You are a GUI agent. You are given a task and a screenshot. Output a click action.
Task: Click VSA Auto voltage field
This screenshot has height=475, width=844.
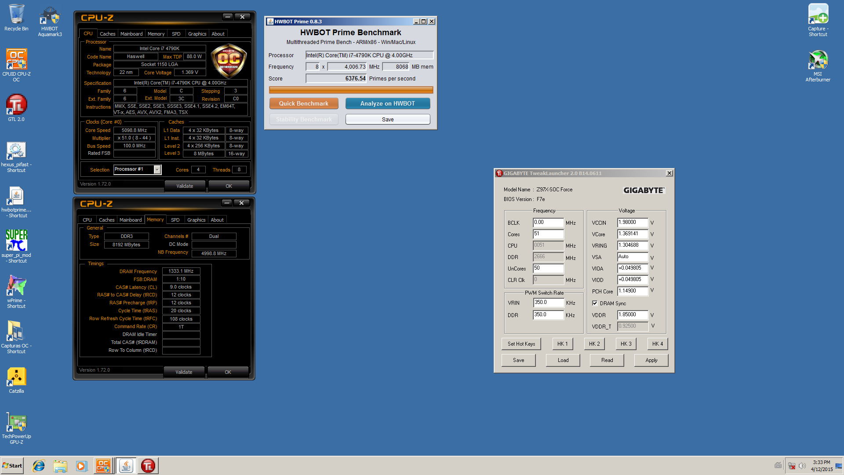click(633, 257)
